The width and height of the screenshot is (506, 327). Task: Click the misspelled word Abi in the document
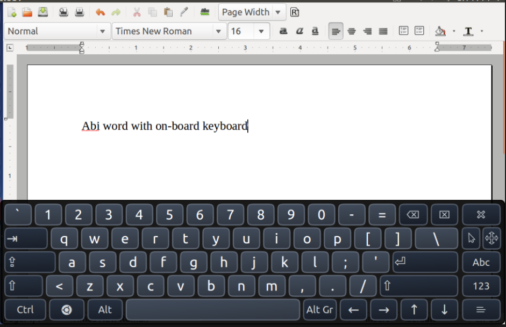[90, 126]
